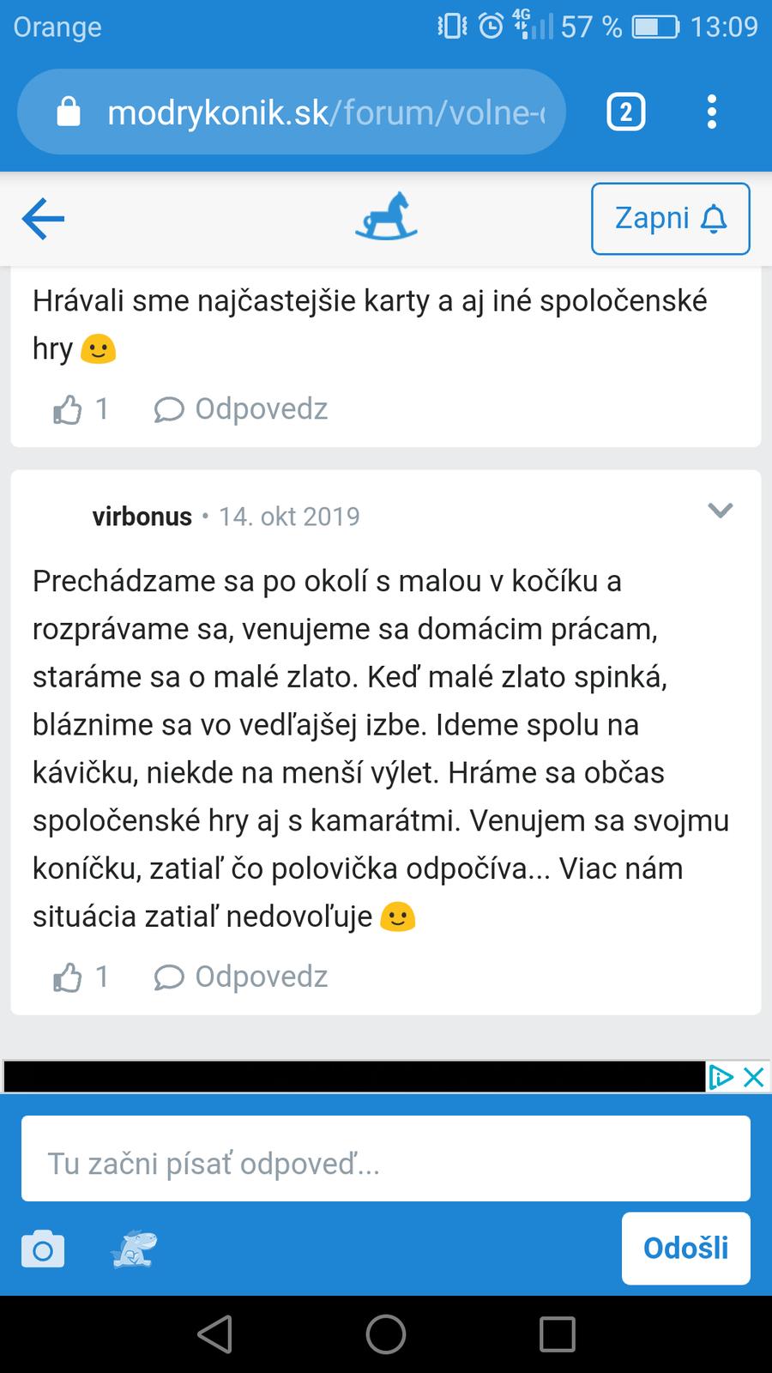Click Odpovedz under virbonus's post
The height and width of the screenshot is (1373, 772).
pos(242,977)
